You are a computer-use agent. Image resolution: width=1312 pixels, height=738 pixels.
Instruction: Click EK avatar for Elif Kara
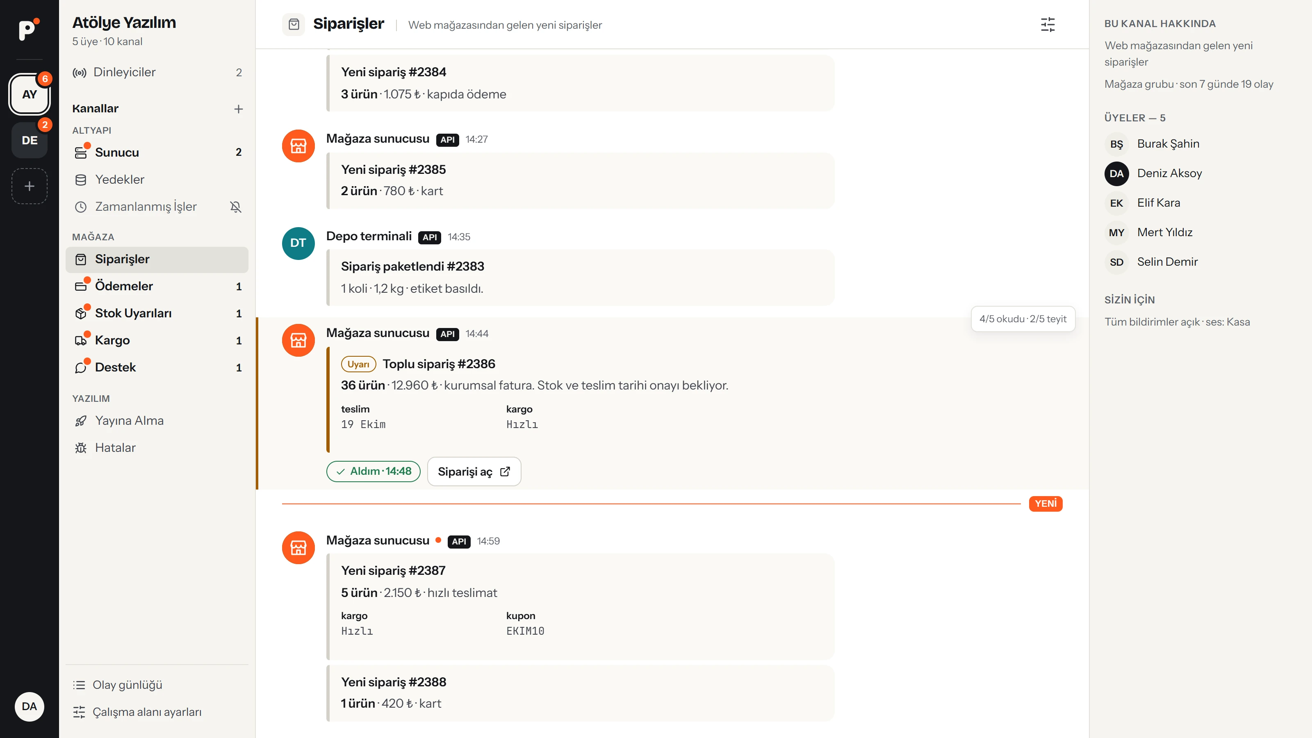click(1116, 203)
